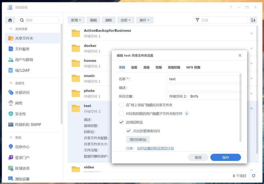Image resolution: width=264 pixels, height=184 pixels.
Task: Toggle 只允许管理者访问 checkbox
Action: coord(128,131)
